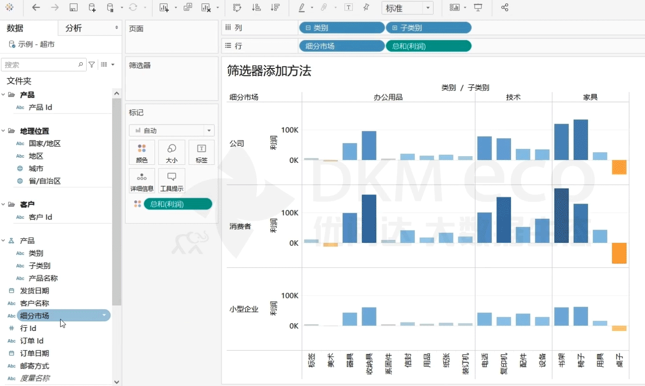Collapse the 地理位置 folder
This screenshot has width=645, height=386.
(x=4, y=131)
